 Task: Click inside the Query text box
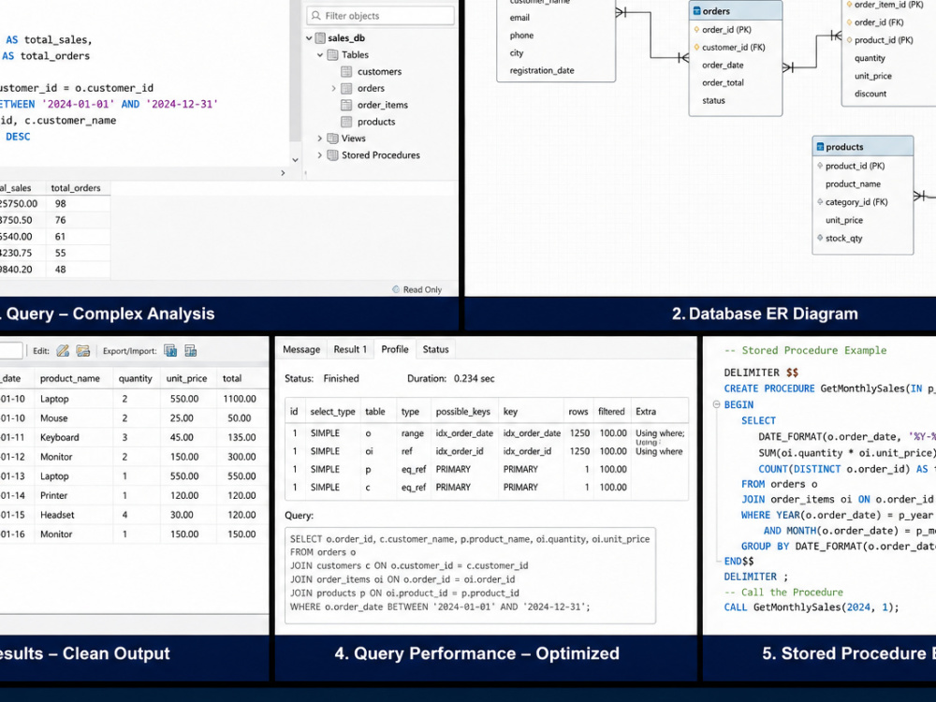[x=471, y=576]
